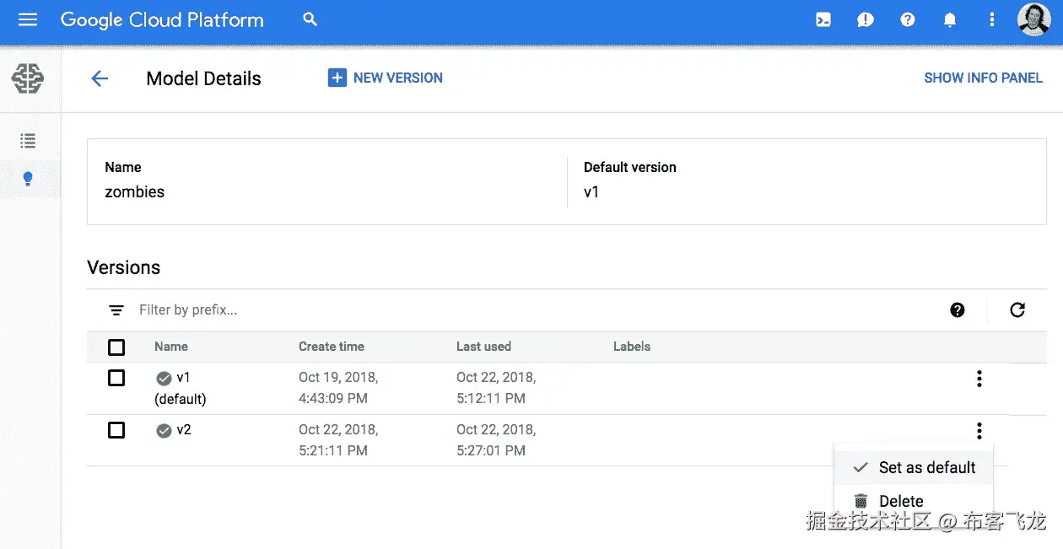1063x549 pixels.
Task: Open the Jobs list sidebar icon
Action: (28, 141)
